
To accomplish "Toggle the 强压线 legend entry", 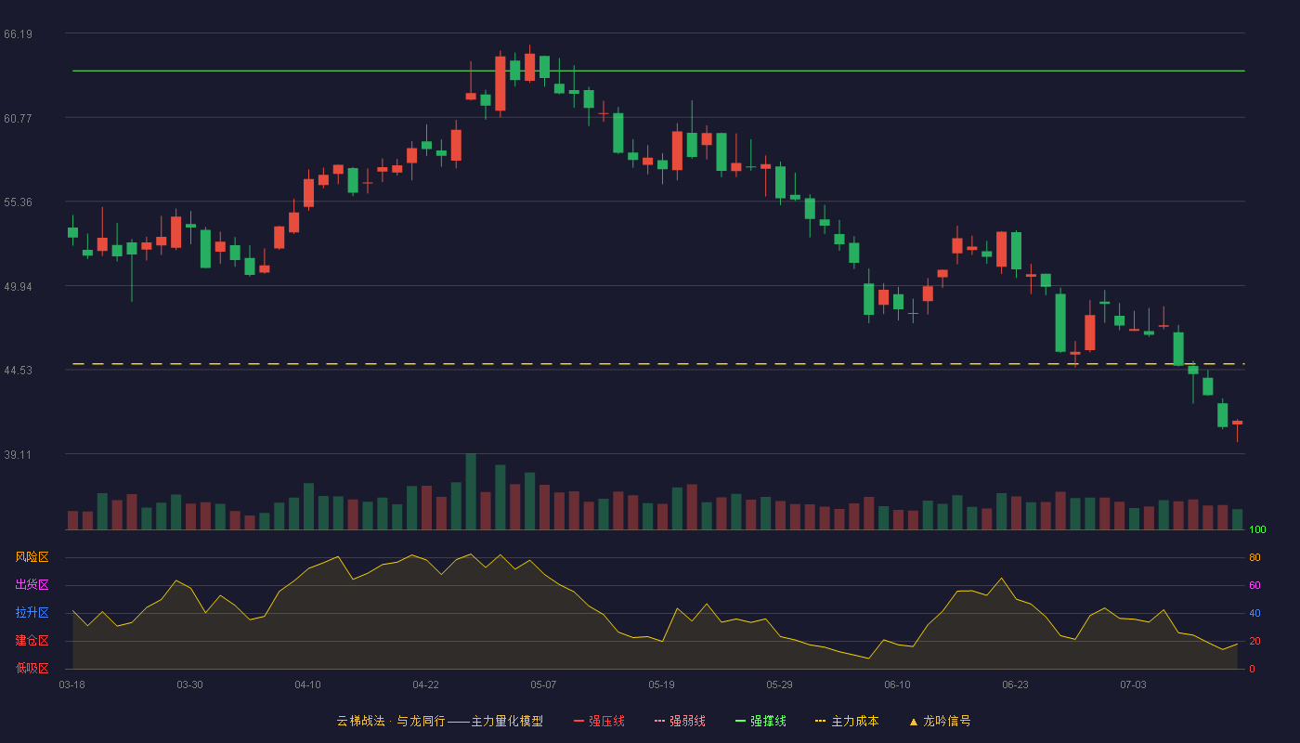I will (x=599, y=721).
